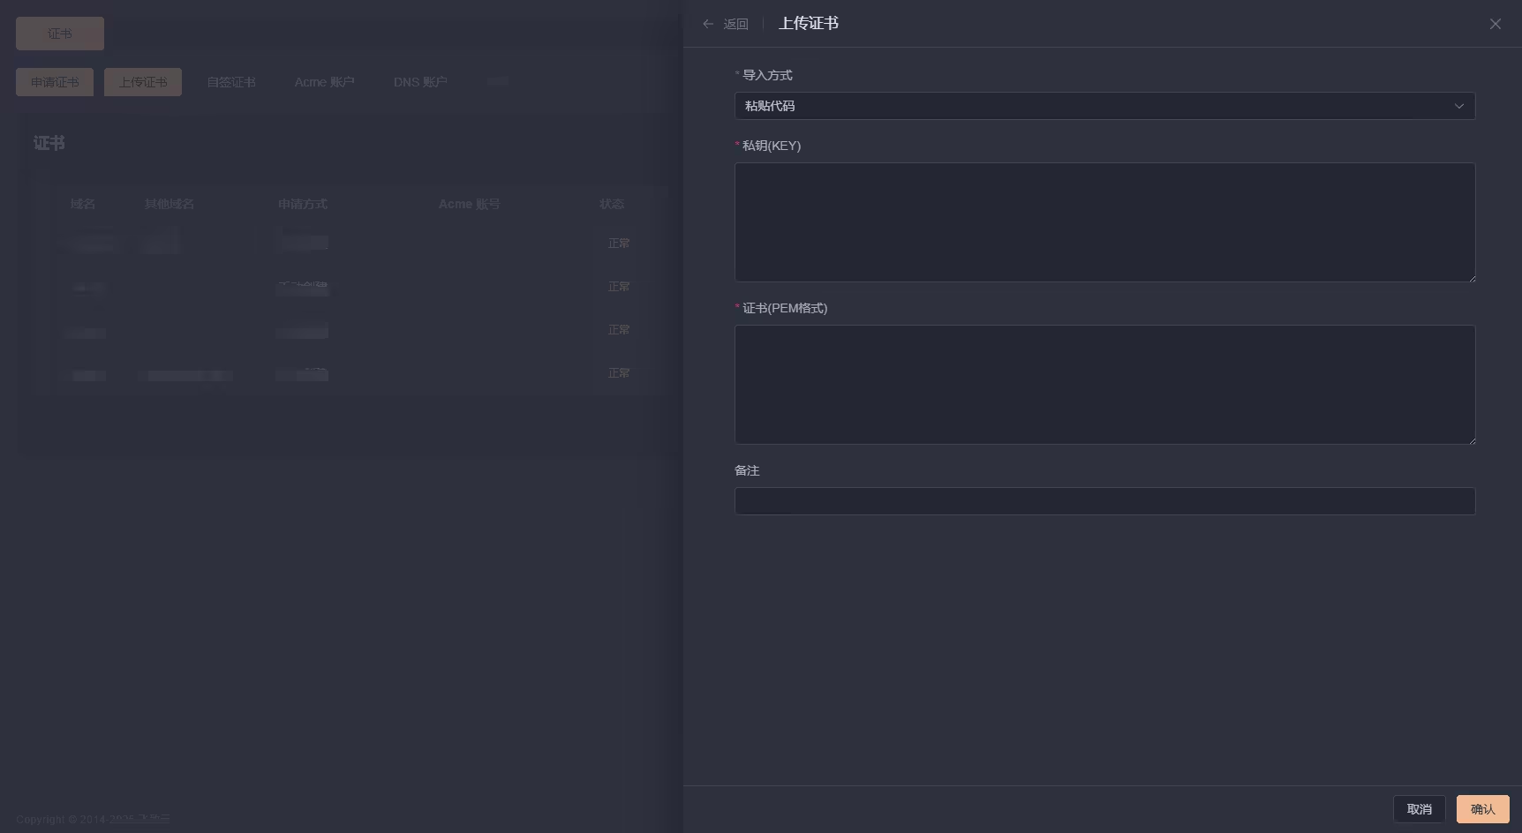The width and height of the screenshot is (1522, 833).
Task: Open the Acme 账户 button
Action: 324,82
